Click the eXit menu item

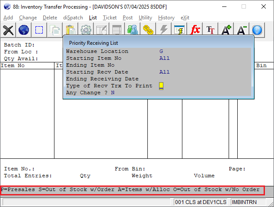click(x=185, y=18)
